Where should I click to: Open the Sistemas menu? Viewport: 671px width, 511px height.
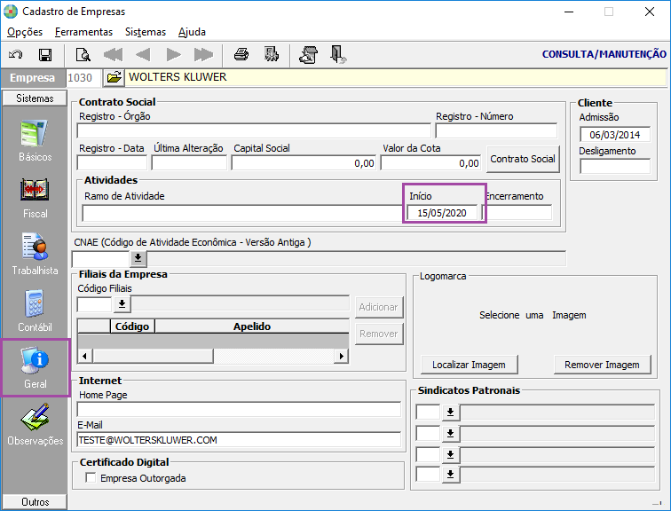(145, 32)
